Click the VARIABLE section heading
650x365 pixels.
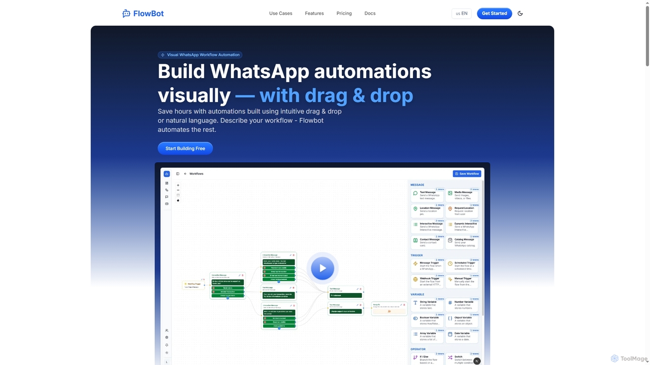417,295
